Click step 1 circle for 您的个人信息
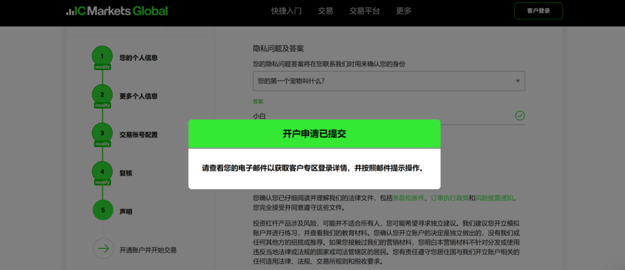 (102, 56)
